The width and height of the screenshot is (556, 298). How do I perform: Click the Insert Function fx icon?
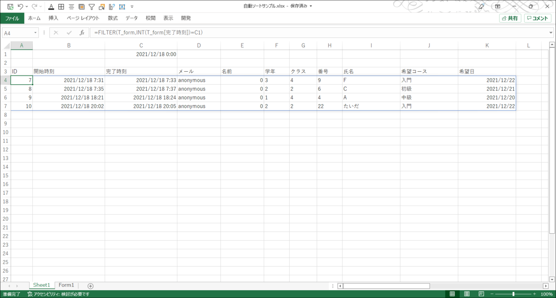82,32
